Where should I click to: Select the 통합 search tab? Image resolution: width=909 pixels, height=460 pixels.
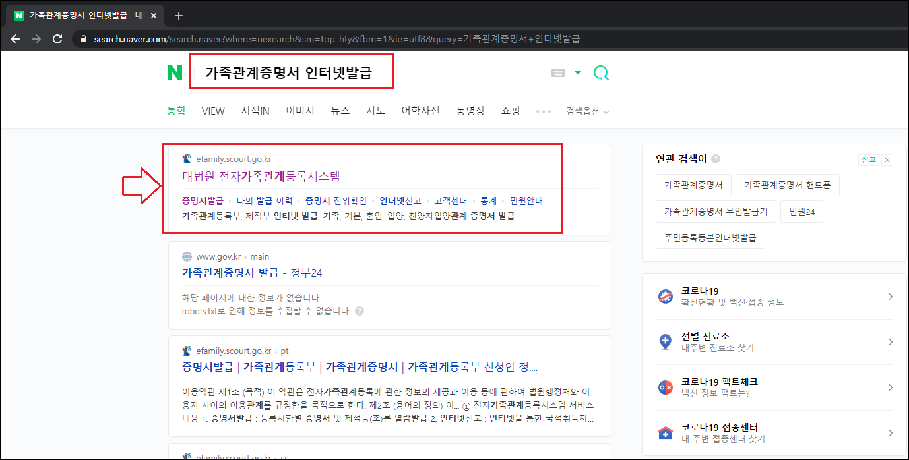pyautogui.click(x=176, y=111)
